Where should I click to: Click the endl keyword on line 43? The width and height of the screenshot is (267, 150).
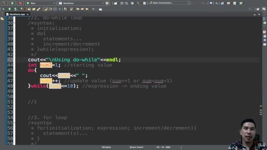tap(112, 60)
